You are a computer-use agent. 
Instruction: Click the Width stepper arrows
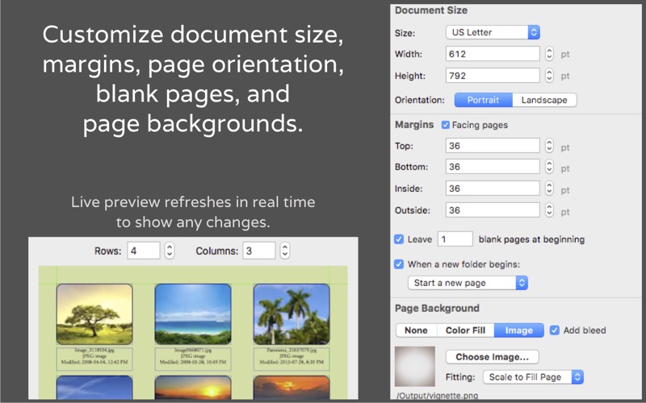549,54
